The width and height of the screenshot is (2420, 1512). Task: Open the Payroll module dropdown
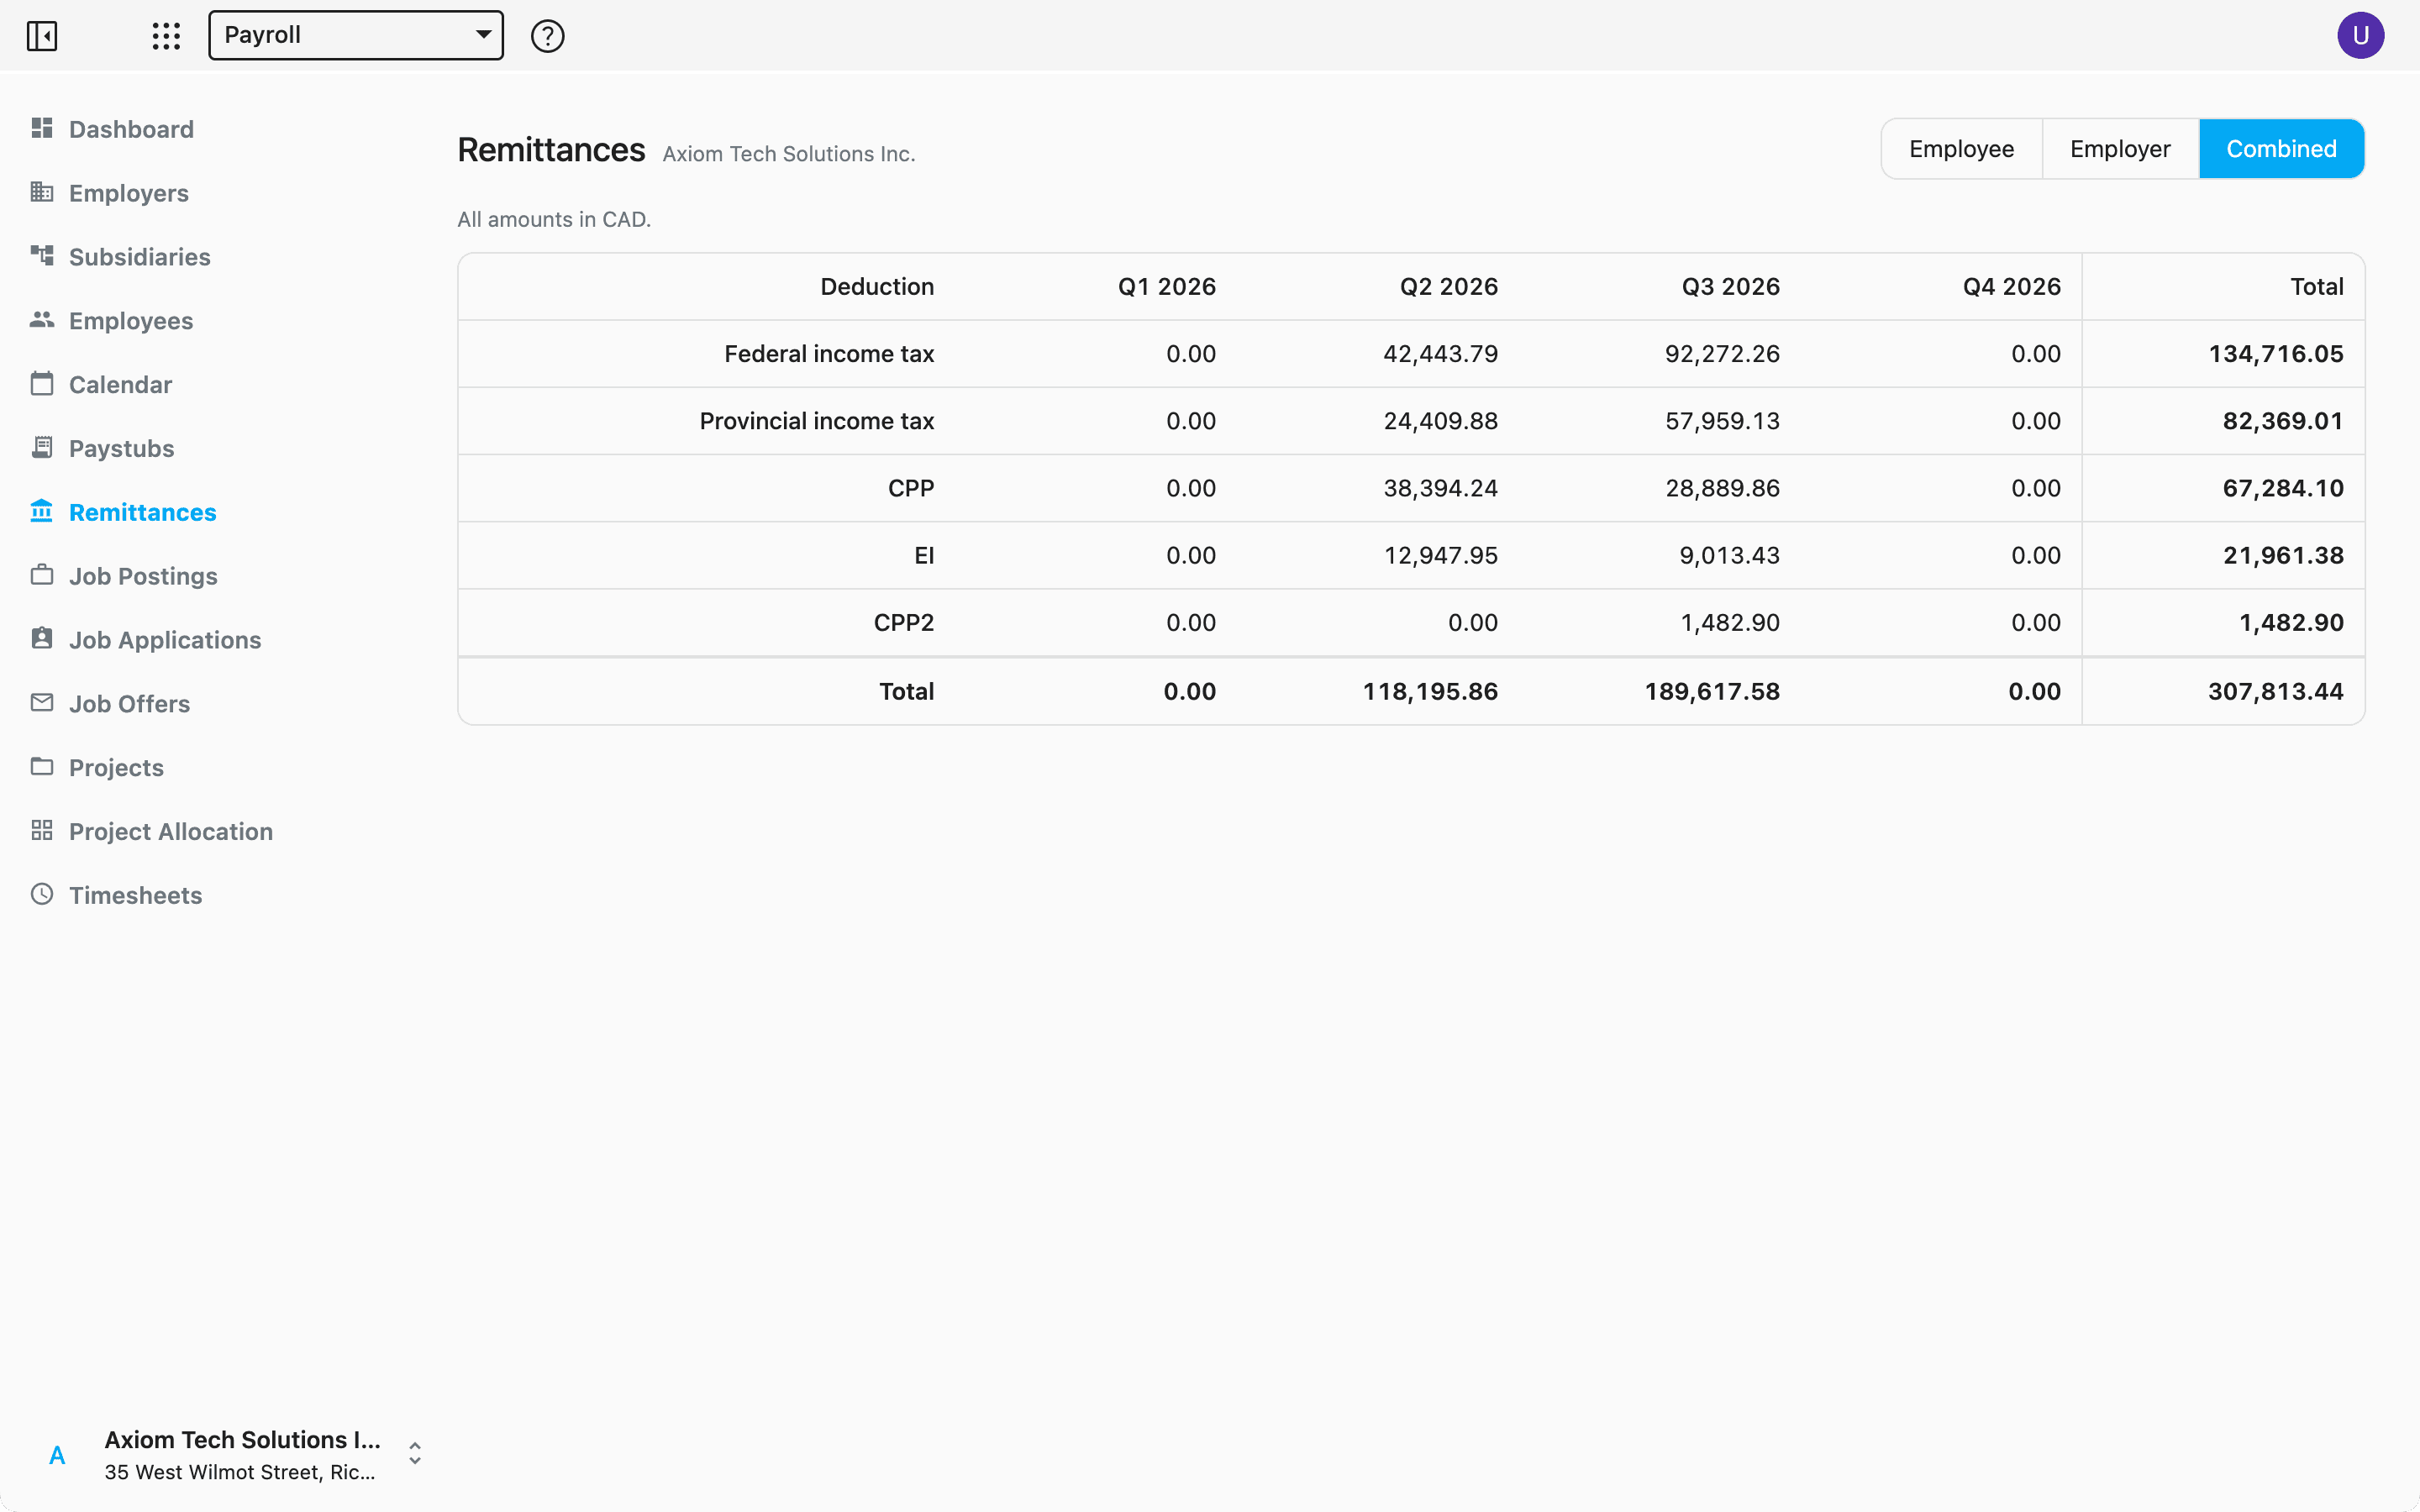[x=356, y=35]
